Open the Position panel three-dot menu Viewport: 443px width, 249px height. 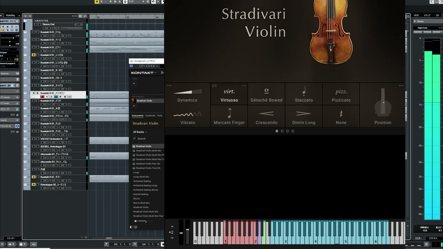(401, 86)
